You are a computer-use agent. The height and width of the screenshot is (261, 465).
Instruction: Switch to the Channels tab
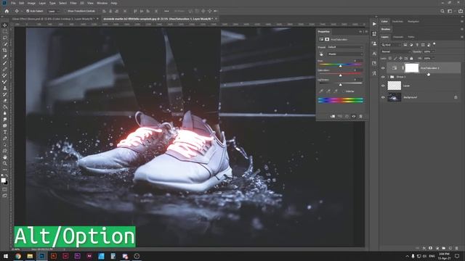click(398, 37)
